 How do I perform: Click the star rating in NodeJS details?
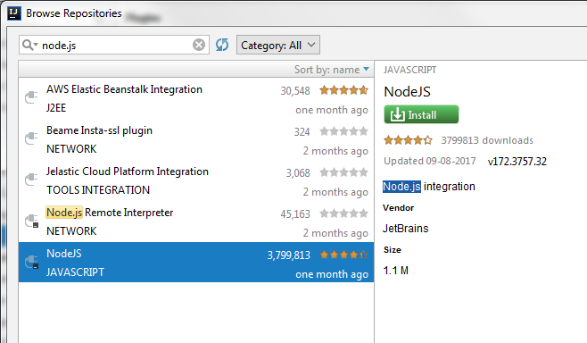tap(408, 140)
